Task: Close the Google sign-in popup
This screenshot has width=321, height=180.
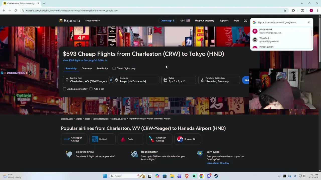Action: (x=309, y=22)
